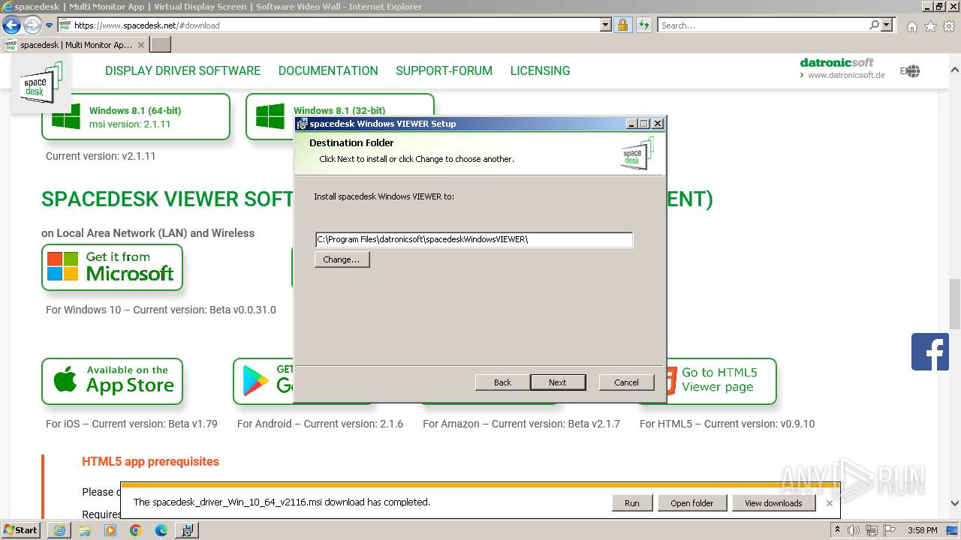Image resolution: width=961 pixels, height=540 pixels.
Task: Go to HTML5 Viewer page
Action: [x=721, y=381]
